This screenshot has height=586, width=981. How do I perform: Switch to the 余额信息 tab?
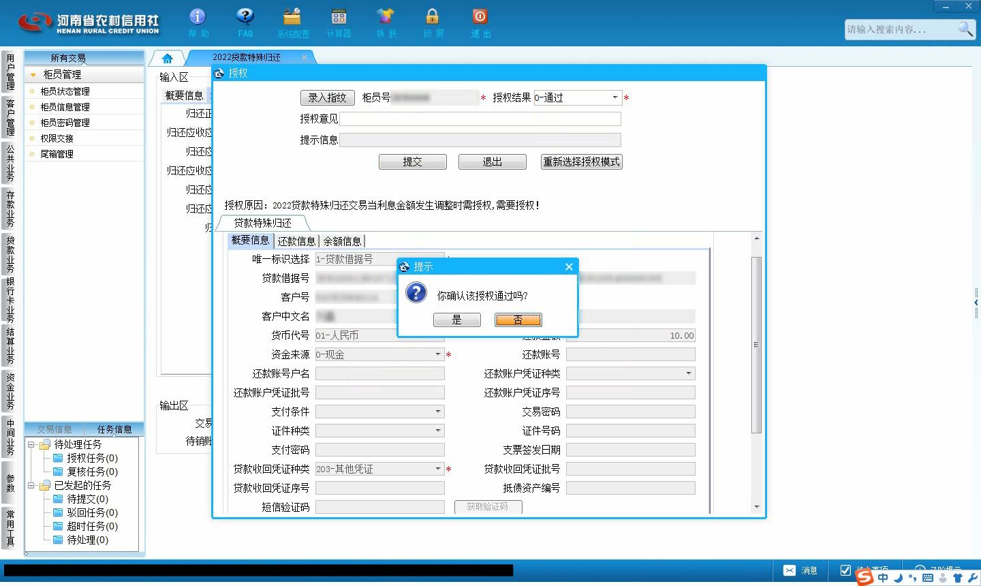coord(342,241)
